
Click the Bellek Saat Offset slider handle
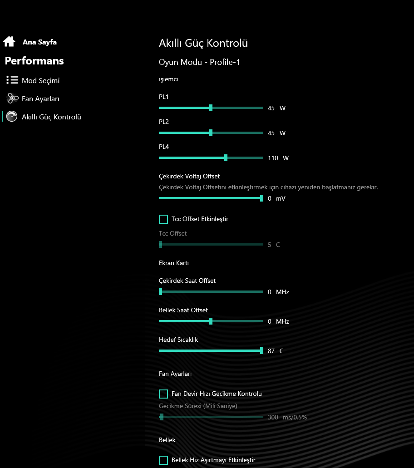point(211,321)
